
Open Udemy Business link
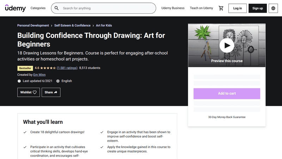point(173,8)
